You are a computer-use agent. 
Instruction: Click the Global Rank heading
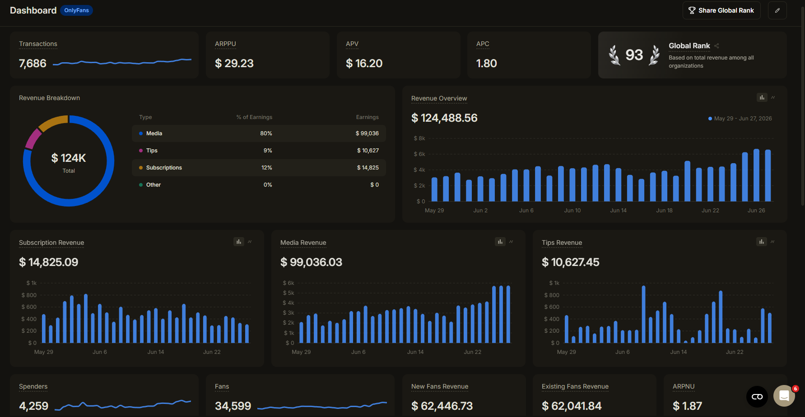689,46
